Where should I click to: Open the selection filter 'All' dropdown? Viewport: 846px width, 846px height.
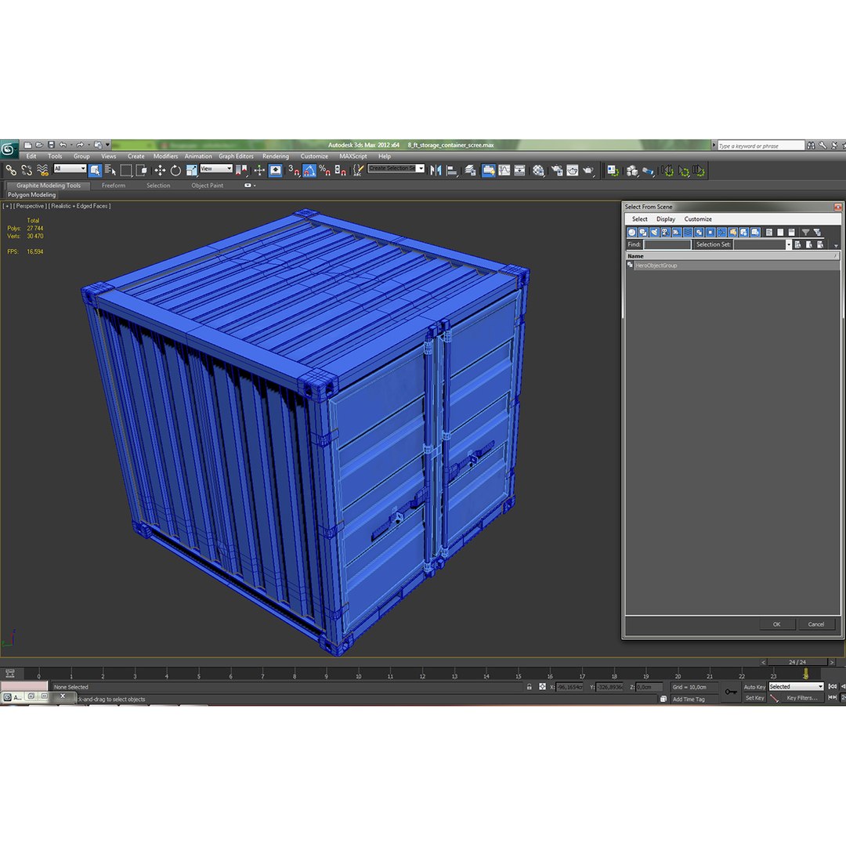pos(70,169)
